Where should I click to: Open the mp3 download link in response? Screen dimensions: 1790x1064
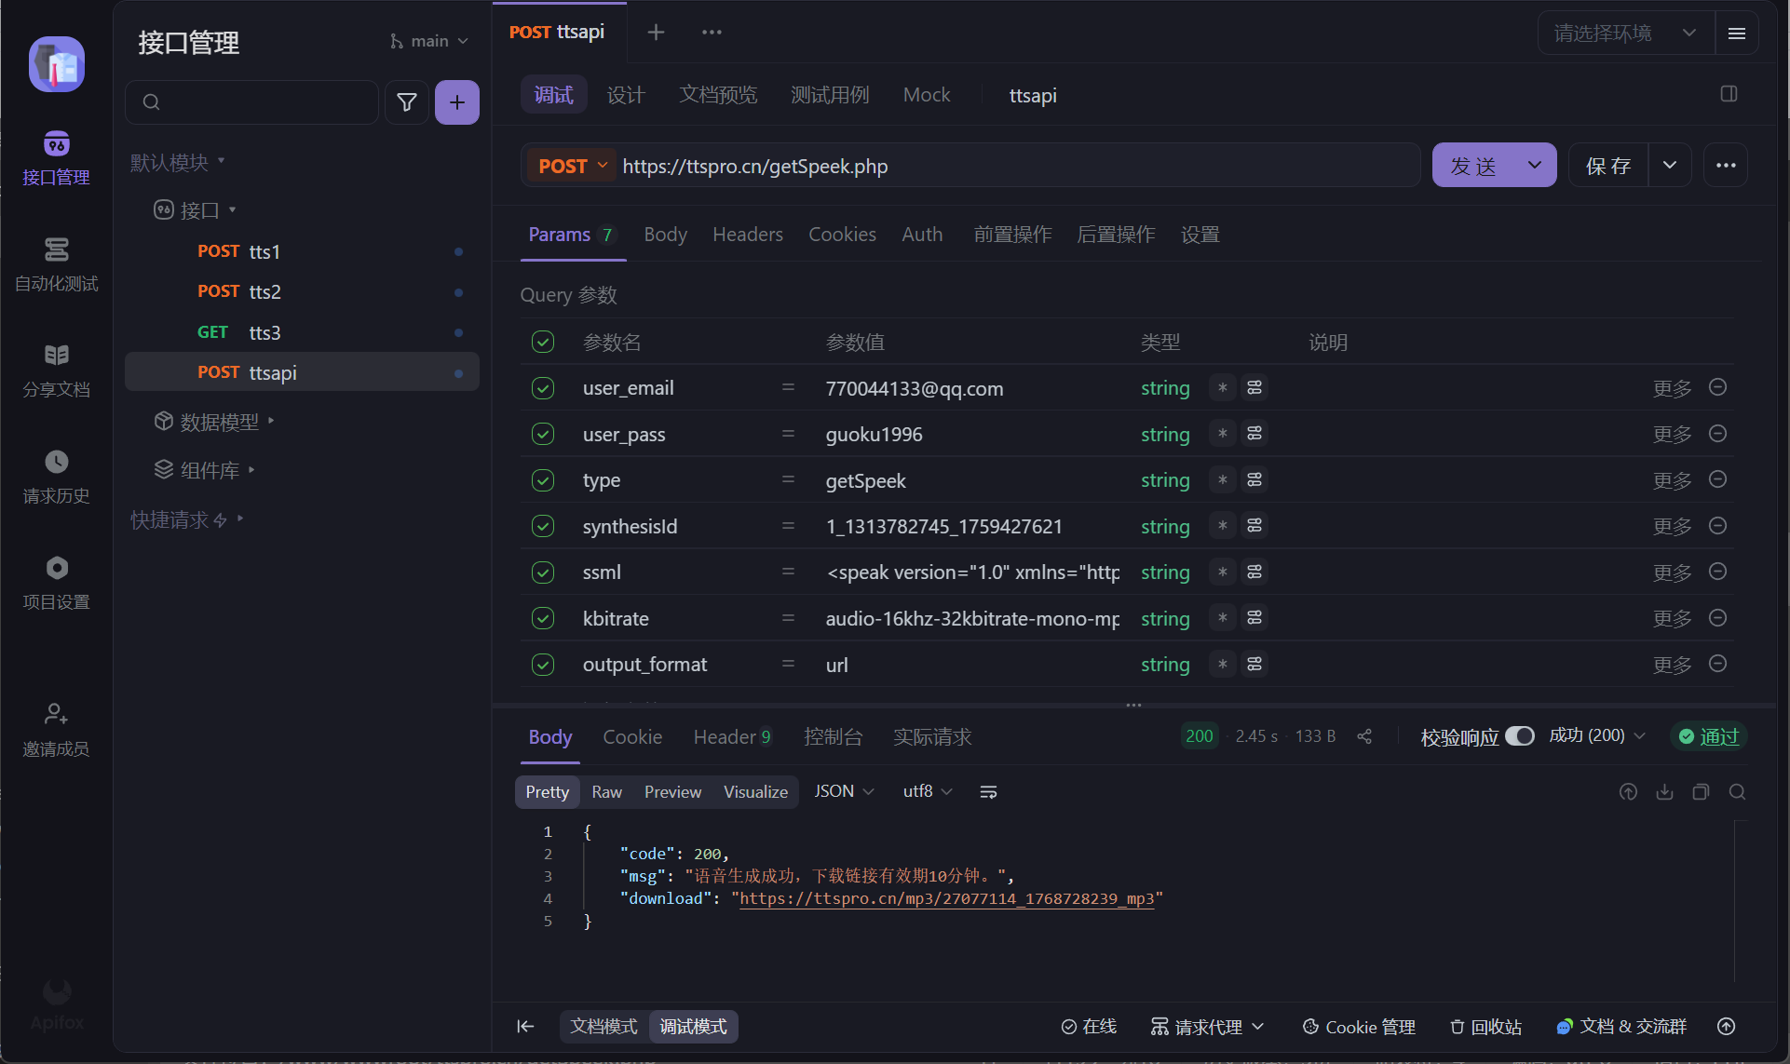[x=948, y=898]
